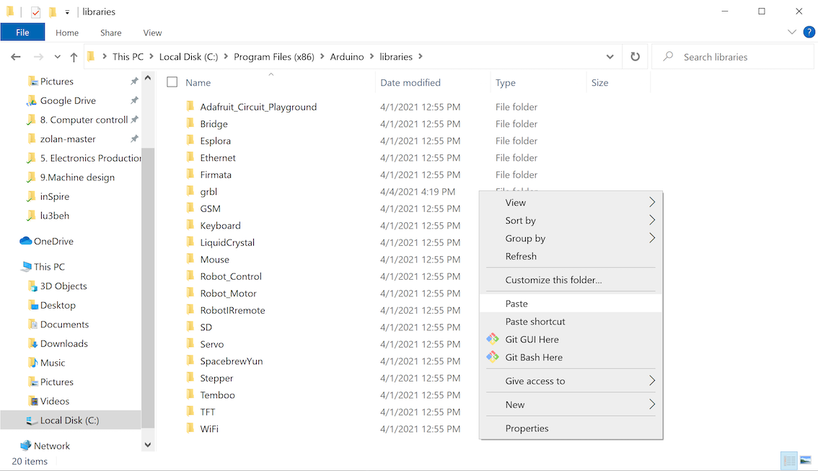
Task: Choose Customize this folder option
Action: click(x=571, y=280)
